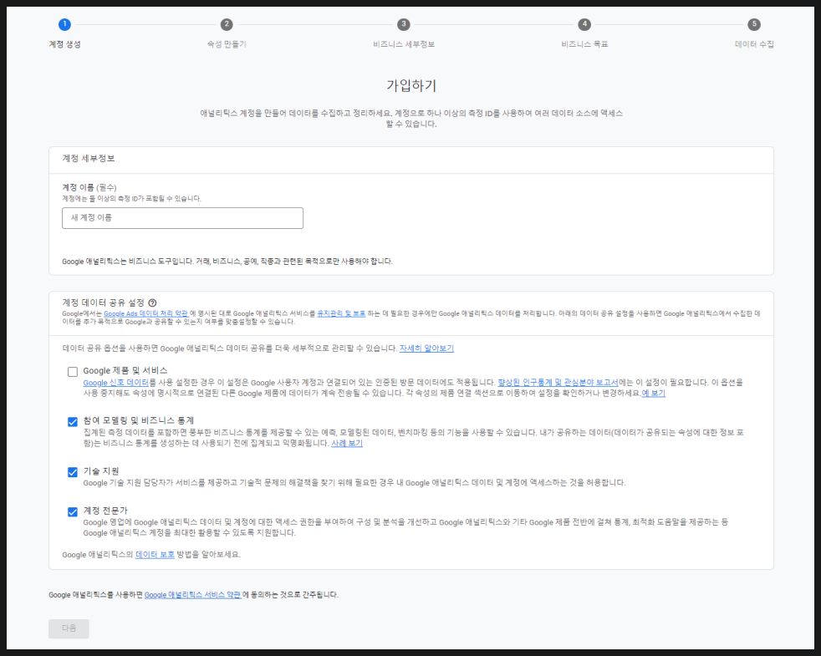The image size is (821, 656).
Task: Open the help icon beside 계정 데이터 공유 설정
Action: pyautogui.click(x=153, y=303)
